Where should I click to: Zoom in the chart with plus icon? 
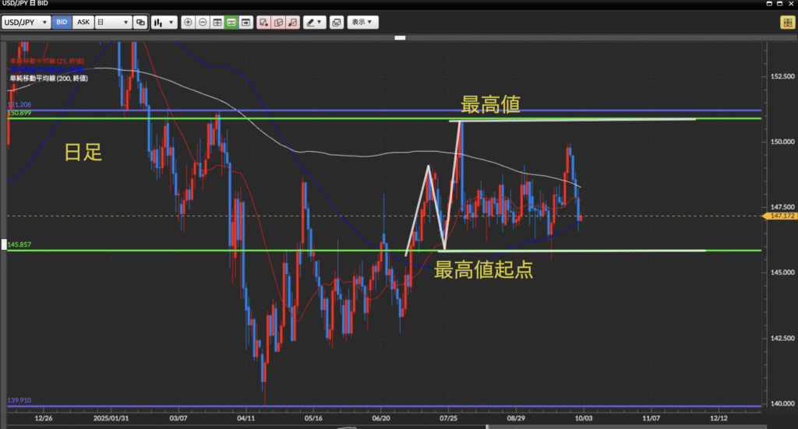(188, 23)
